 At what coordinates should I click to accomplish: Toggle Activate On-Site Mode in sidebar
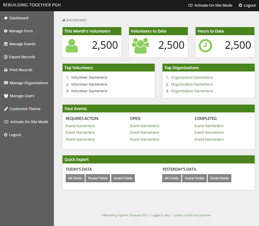point(29,122)
